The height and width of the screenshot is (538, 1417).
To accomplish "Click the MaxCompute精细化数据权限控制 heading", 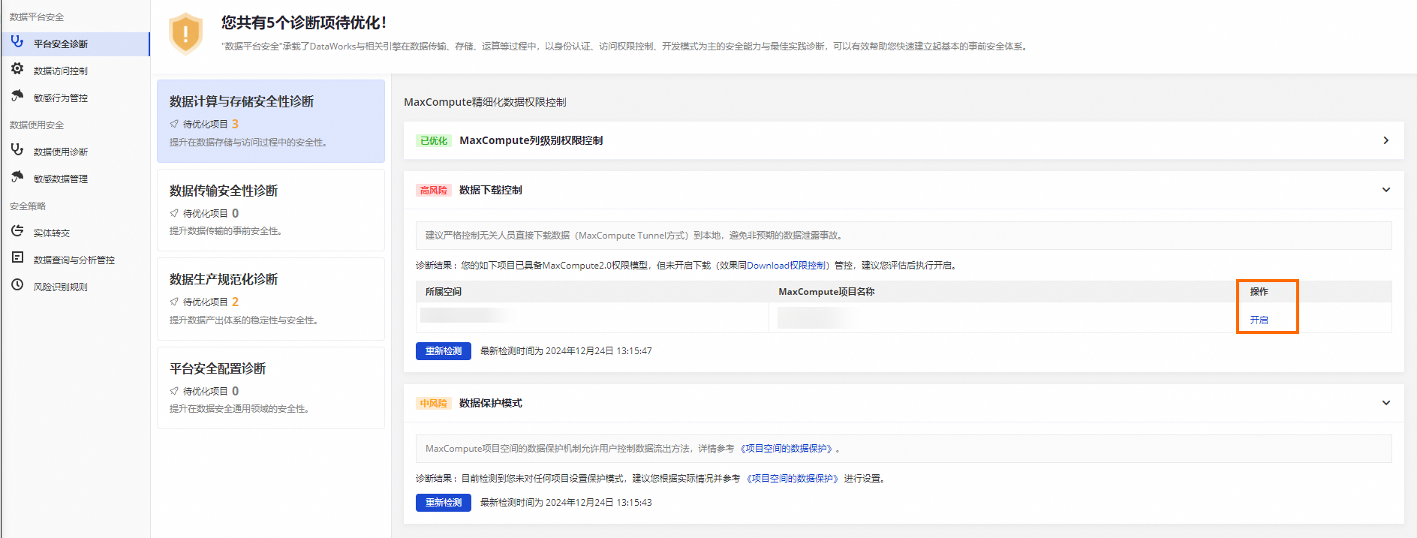I will point(485,102).
